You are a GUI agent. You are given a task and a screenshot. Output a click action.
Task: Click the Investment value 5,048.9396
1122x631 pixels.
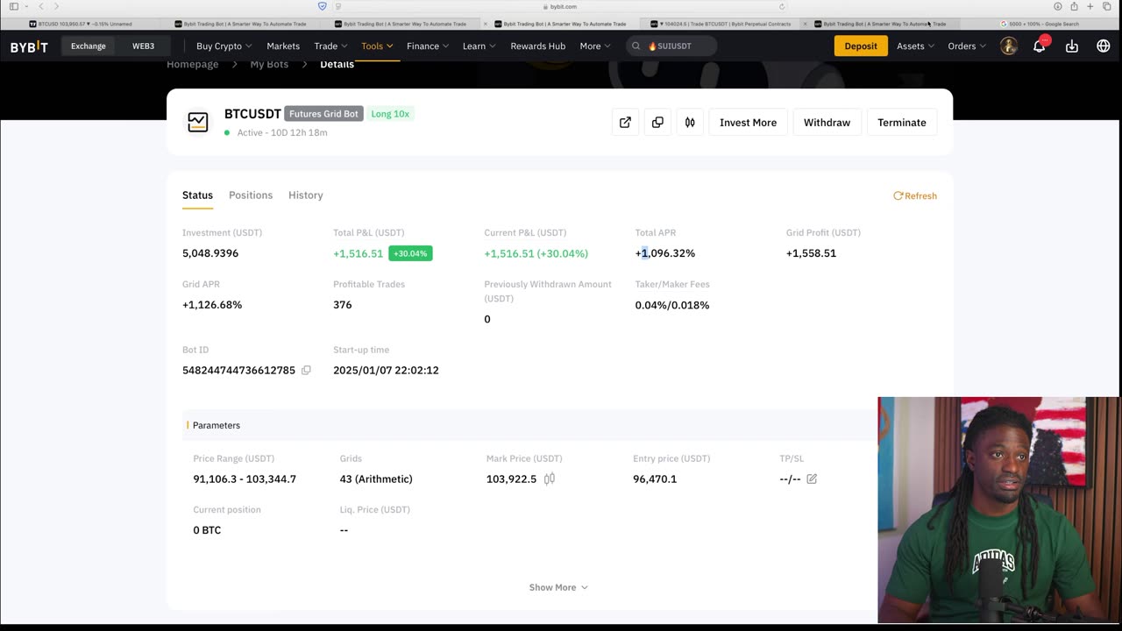pyautogui.click(x=210, y=253)
